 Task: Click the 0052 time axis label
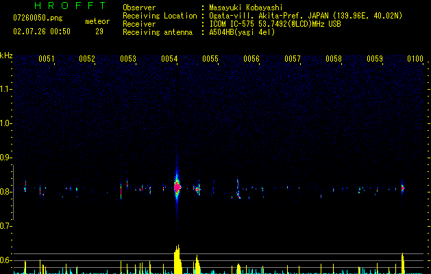[x=87, y=59]
